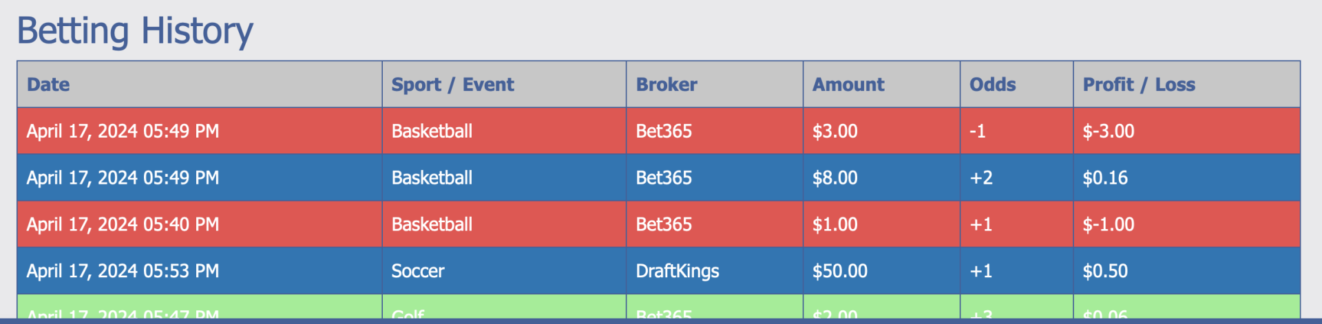Select the Soccer event cell
1322x324 pixels.
point(417,271)
